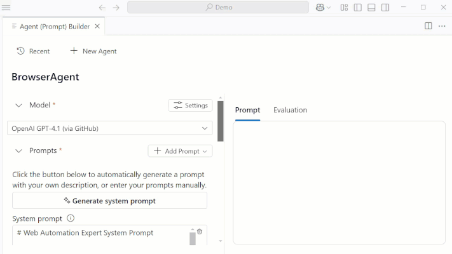Open the editor more actions ellipsis
Viewport: 452px width, 254px height.
(x=442, y=26)
